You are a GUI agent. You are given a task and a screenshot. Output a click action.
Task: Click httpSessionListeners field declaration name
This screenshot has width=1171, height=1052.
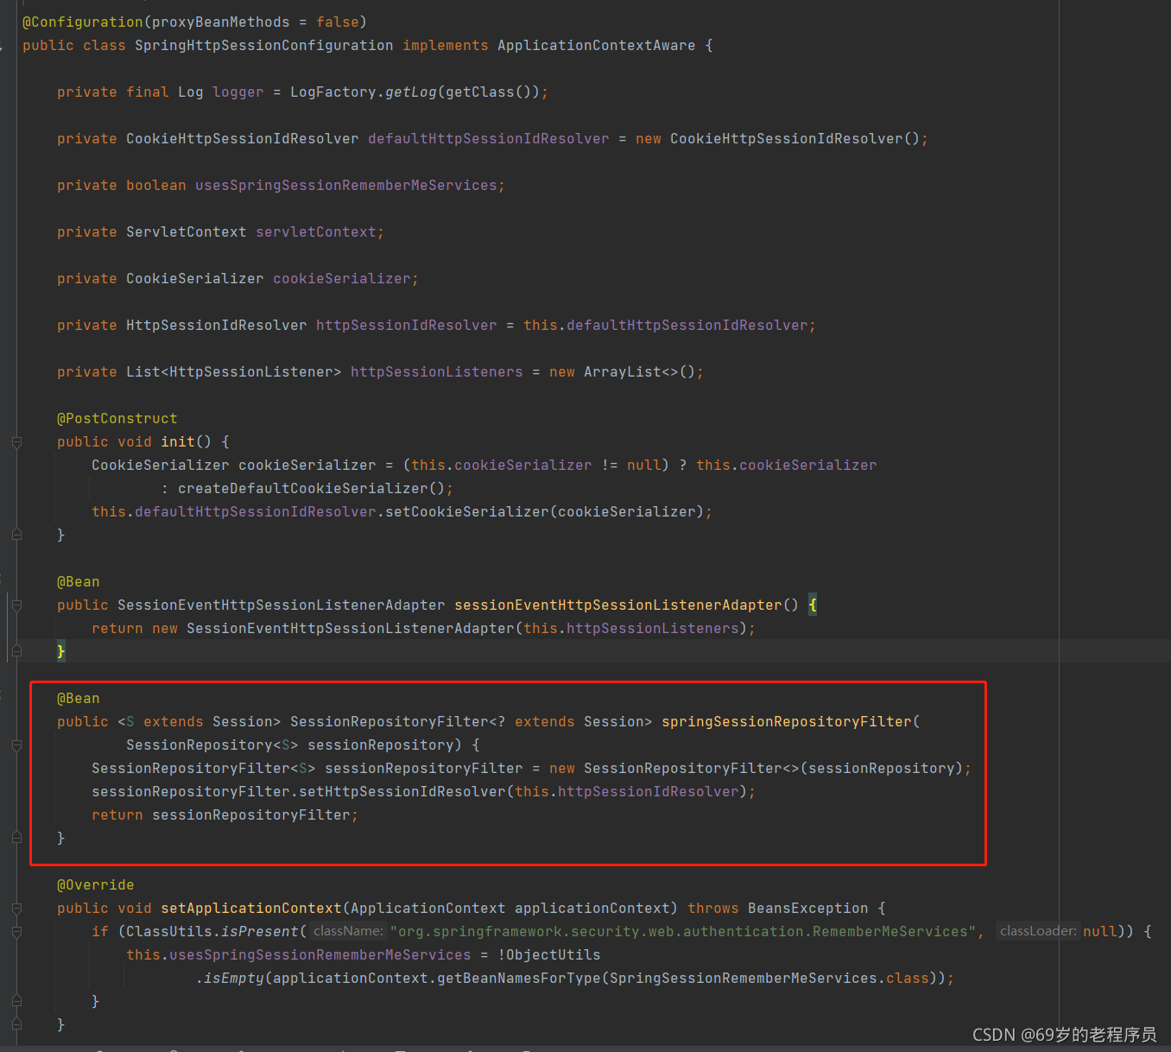point(436,372)
